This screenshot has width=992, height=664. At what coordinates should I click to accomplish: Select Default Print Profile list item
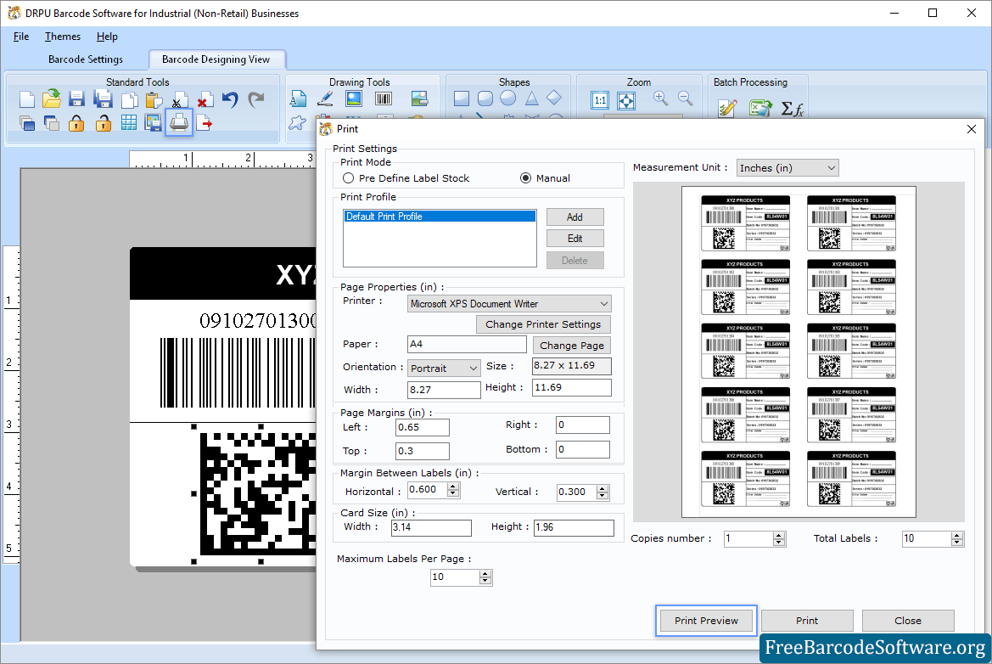(439, 217)
